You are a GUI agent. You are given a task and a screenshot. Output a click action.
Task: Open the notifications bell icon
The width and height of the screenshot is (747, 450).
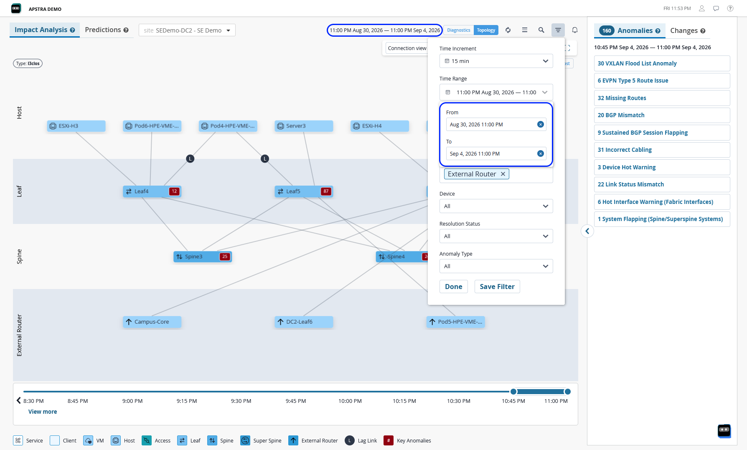[x=575, y=30]
